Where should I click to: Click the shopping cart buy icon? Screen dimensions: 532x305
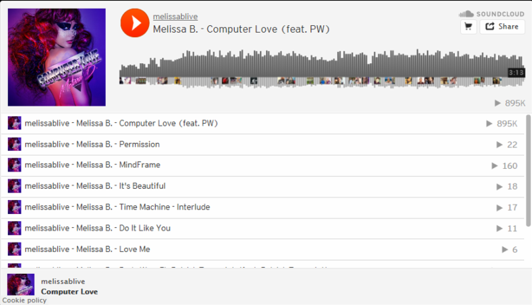click(x=468, y=27)
